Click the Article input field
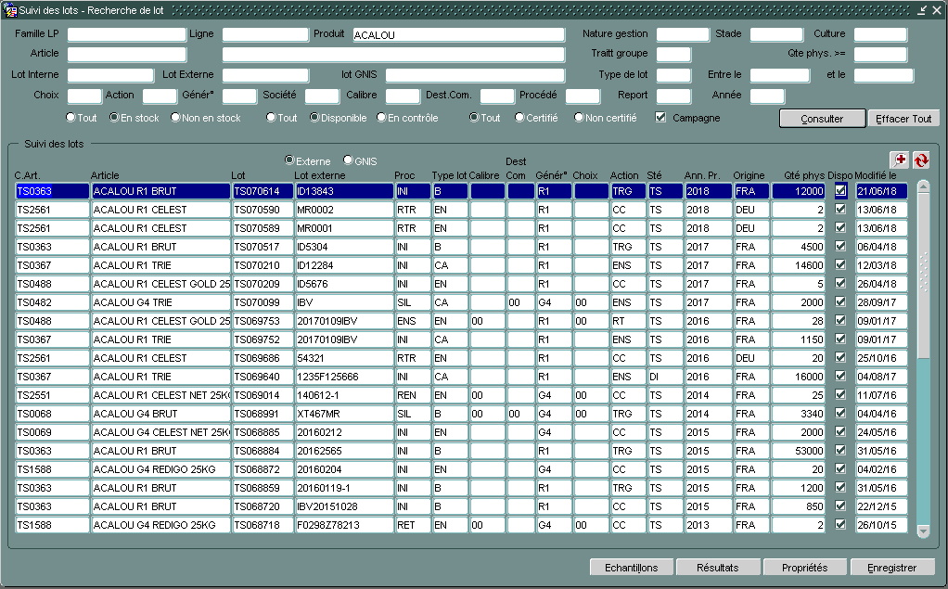 (x=126, y=55)
